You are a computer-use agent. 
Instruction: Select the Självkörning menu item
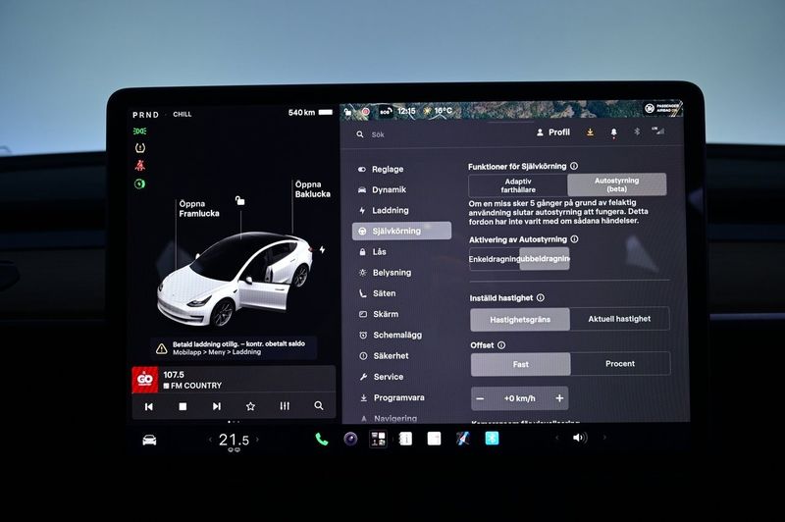tap(401, 231)
